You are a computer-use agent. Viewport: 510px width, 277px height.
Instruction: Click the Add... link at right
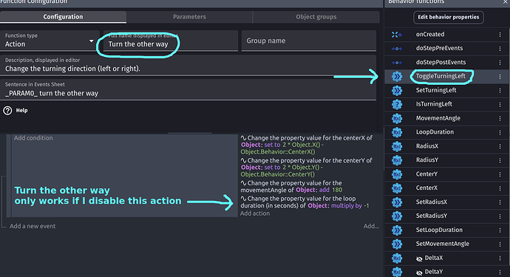(x=371, y=226)
